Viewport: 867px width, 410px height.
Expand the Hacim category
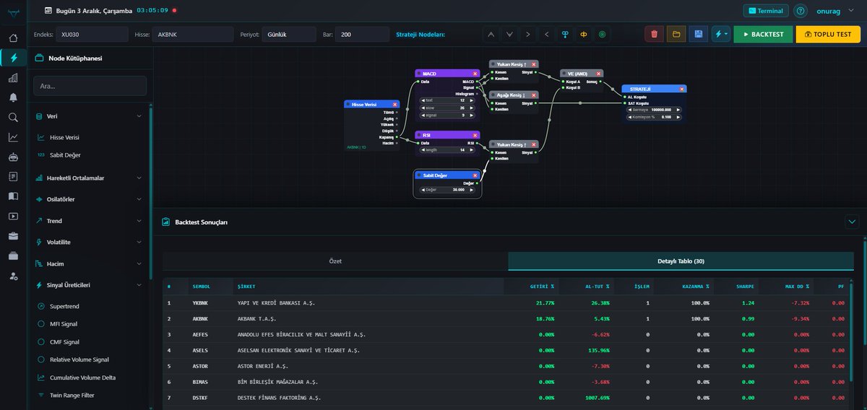(139, 263)
